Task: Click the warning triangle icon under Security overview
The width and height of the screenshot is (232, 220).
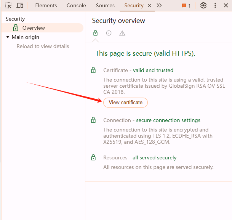Action: click(x=122, y=33)
